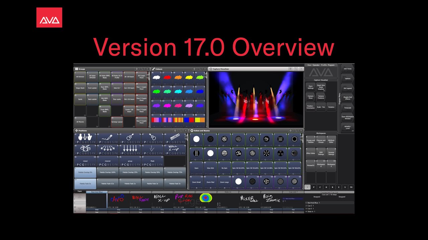The height and width of the screenshot is (240, 428).
Task: Select the All Dimmer group
Action: pyautogui.click(x=80, y=77)
